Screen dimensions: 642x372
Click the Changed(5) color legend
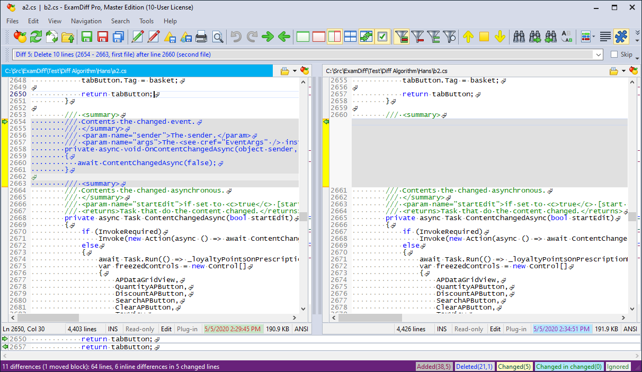tap(514, 367)
